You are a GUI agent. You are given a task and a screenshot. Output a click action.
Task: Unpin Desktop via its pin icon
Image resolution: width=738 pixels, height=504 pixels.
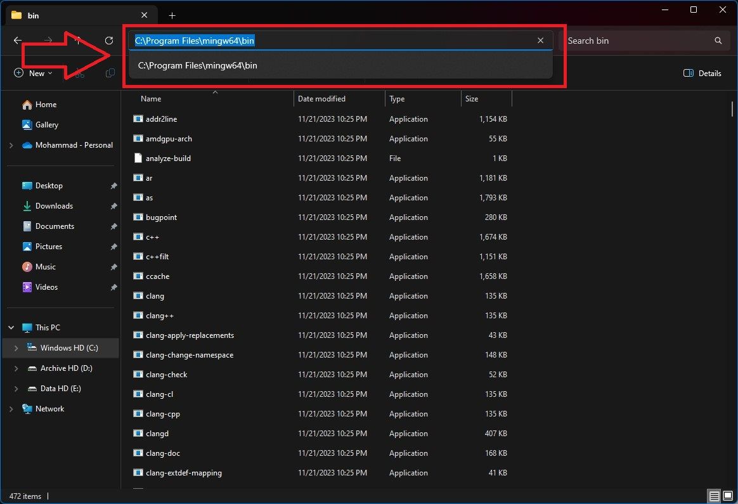pyautogui.click(x=113, y=186)
